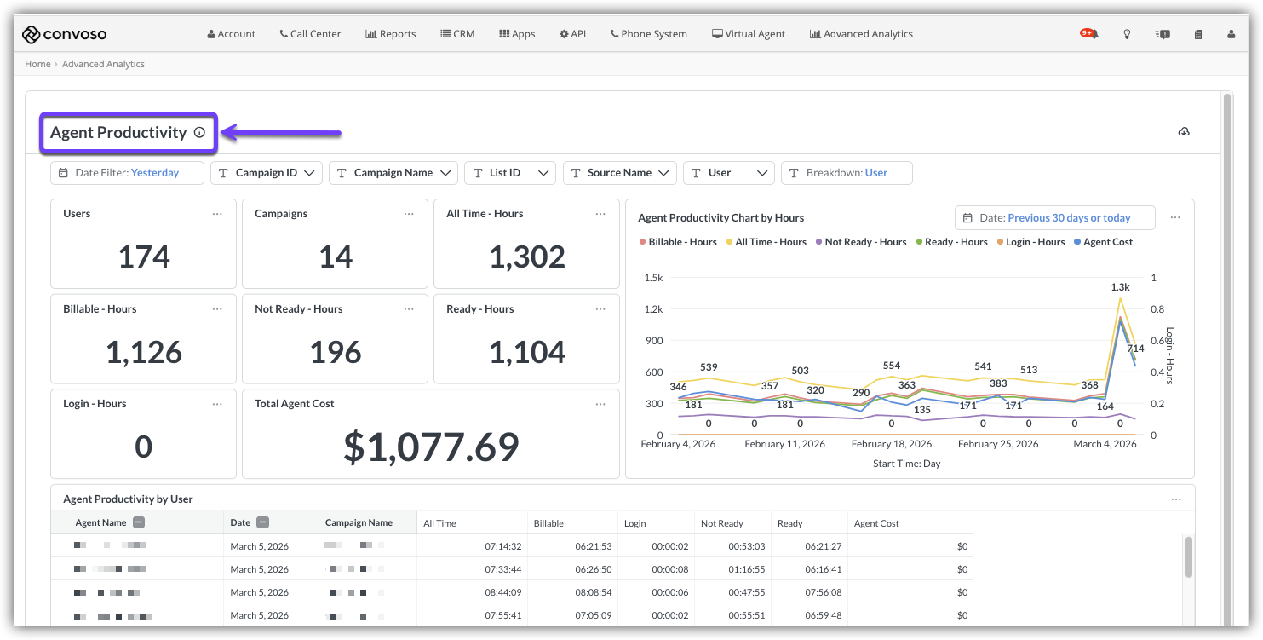Open the Call Center menu

310,34
